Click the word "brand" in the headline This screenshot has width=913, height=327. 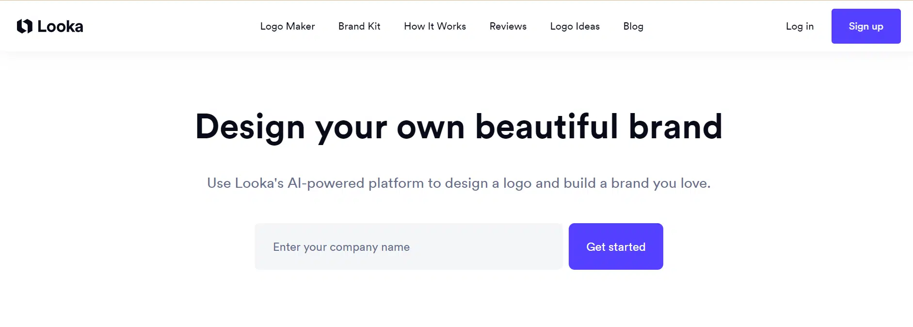click(675, 126)
